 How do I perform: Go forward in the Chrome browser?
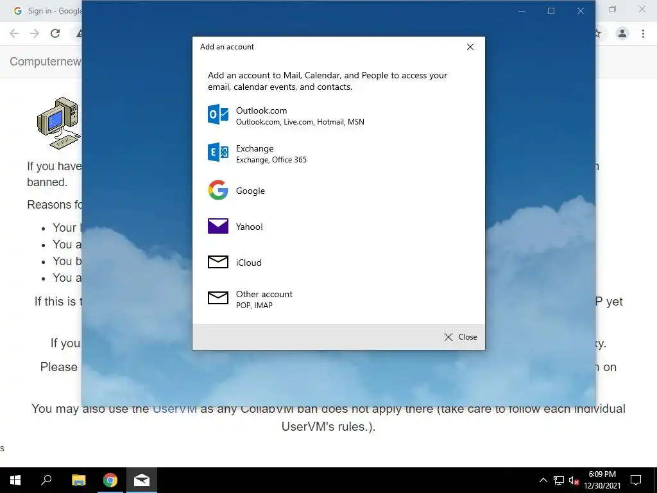35,33
